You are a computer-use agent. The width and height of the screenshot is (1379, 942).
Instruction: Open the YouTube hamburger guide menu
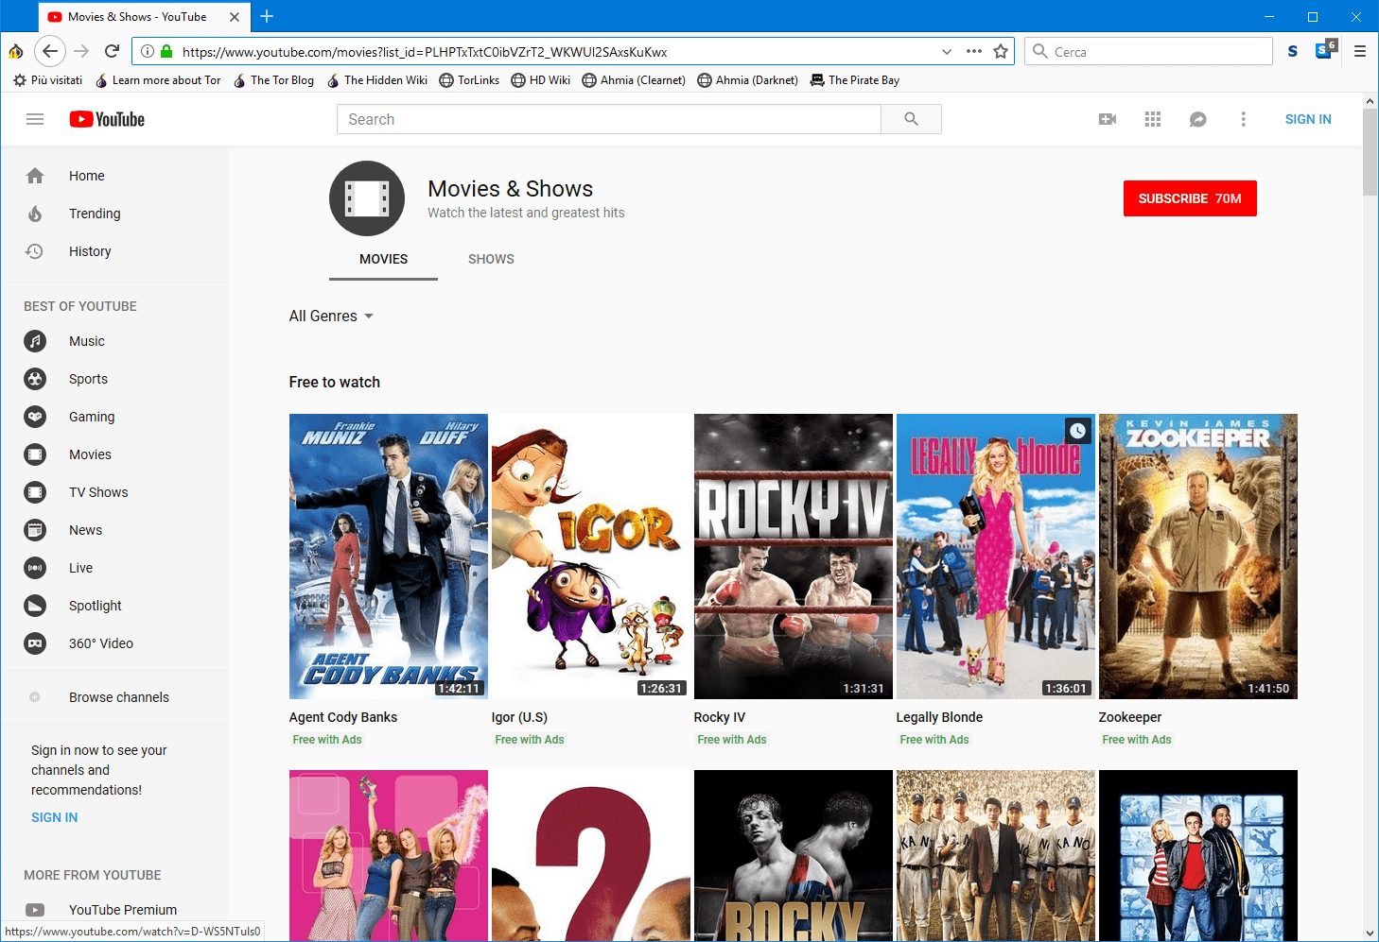click(35, 119)
